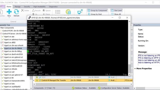Expand the Agent on dm-tlv-t9kh8i node

[x=1, y=48]
